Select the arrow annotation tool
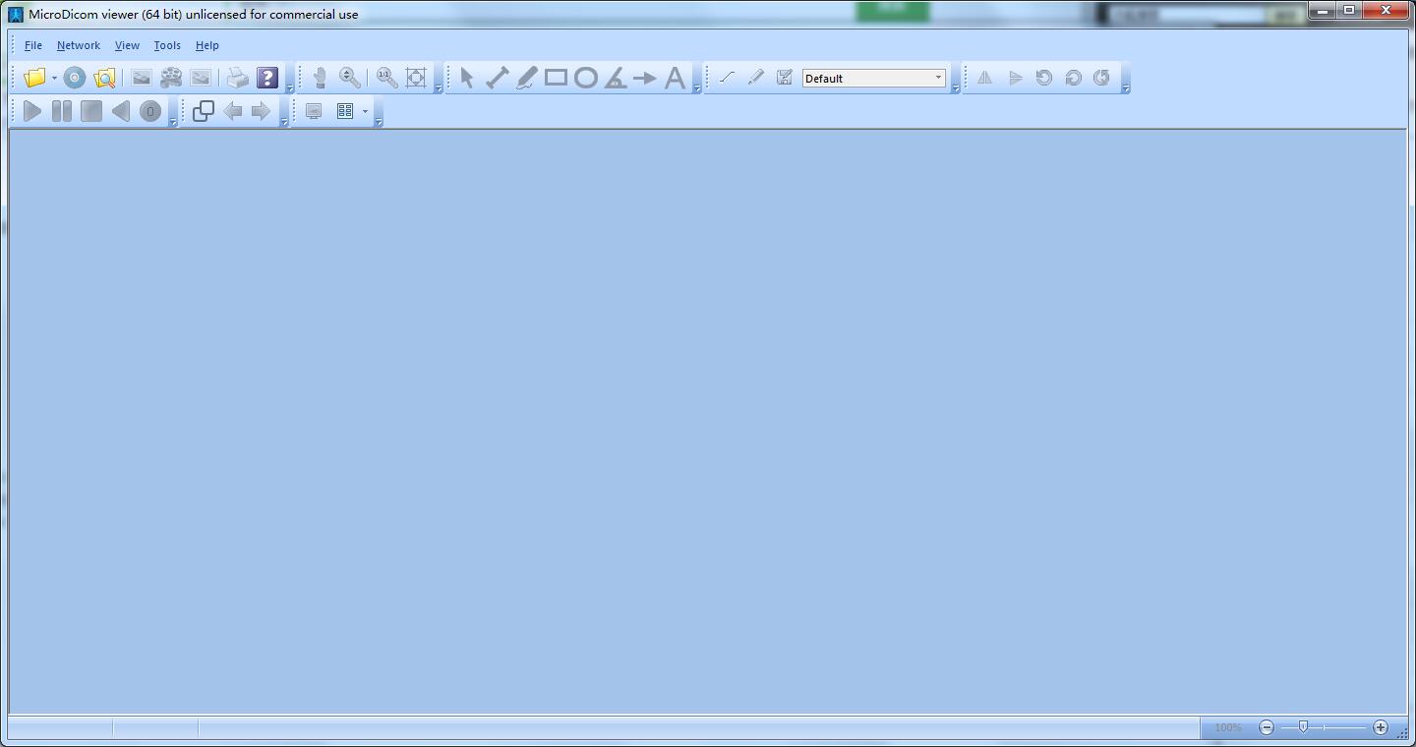 (x=644, y=78)
